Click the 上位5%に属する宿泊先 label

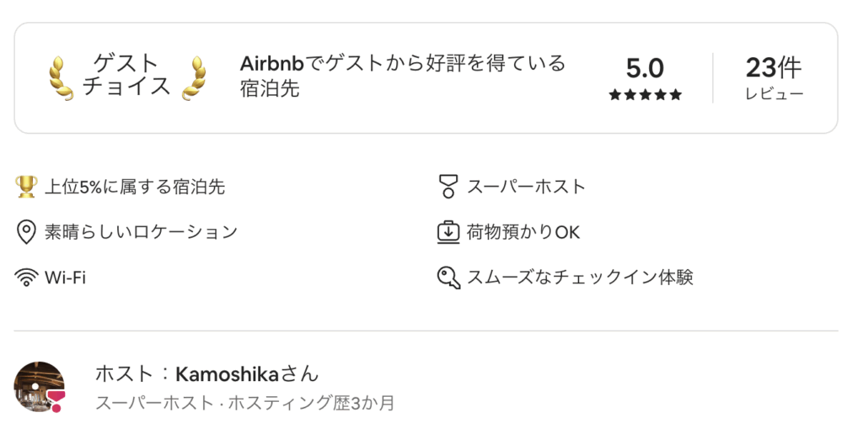(135, 187)
